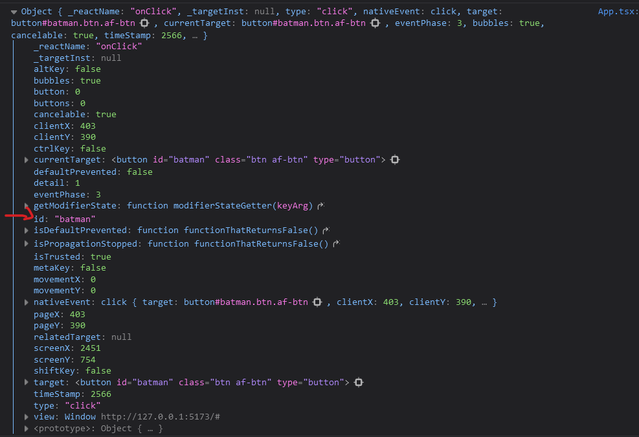This screenshot has width=639, height=437.
Task: Click the inspector icon on the nativeEvent row
Action: click(317, 302)
